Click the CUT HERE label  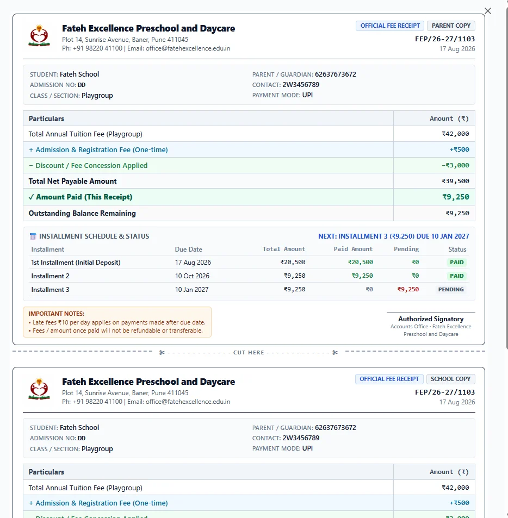pos(249,353)
